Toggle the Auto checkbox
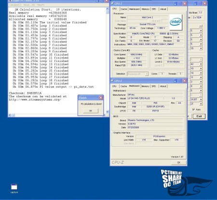The width and height of the screenshot is (217, 200). point(193,109)
